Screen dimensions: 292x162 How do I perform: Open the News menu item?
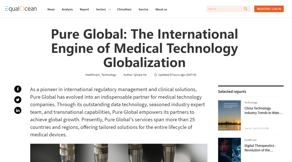tap(51, 9)
